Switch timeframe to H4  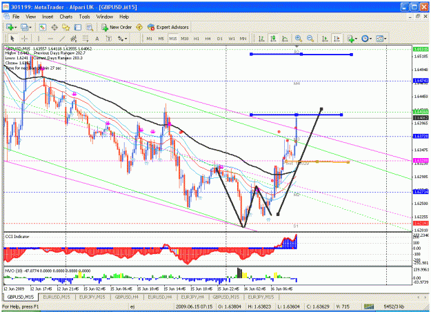pyautogui.click(x=208, y=39)
